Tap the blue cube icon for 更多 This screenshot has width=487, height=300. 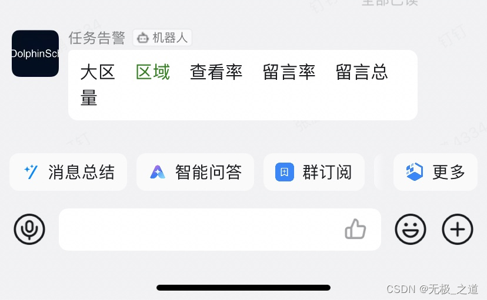click(415, 171)
